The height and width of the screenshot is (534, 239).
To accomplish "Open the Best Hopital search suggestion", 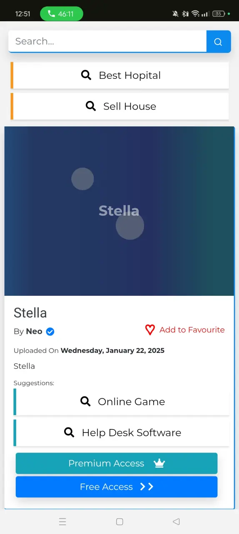I will pyautogui.click(x=120, y=76).
